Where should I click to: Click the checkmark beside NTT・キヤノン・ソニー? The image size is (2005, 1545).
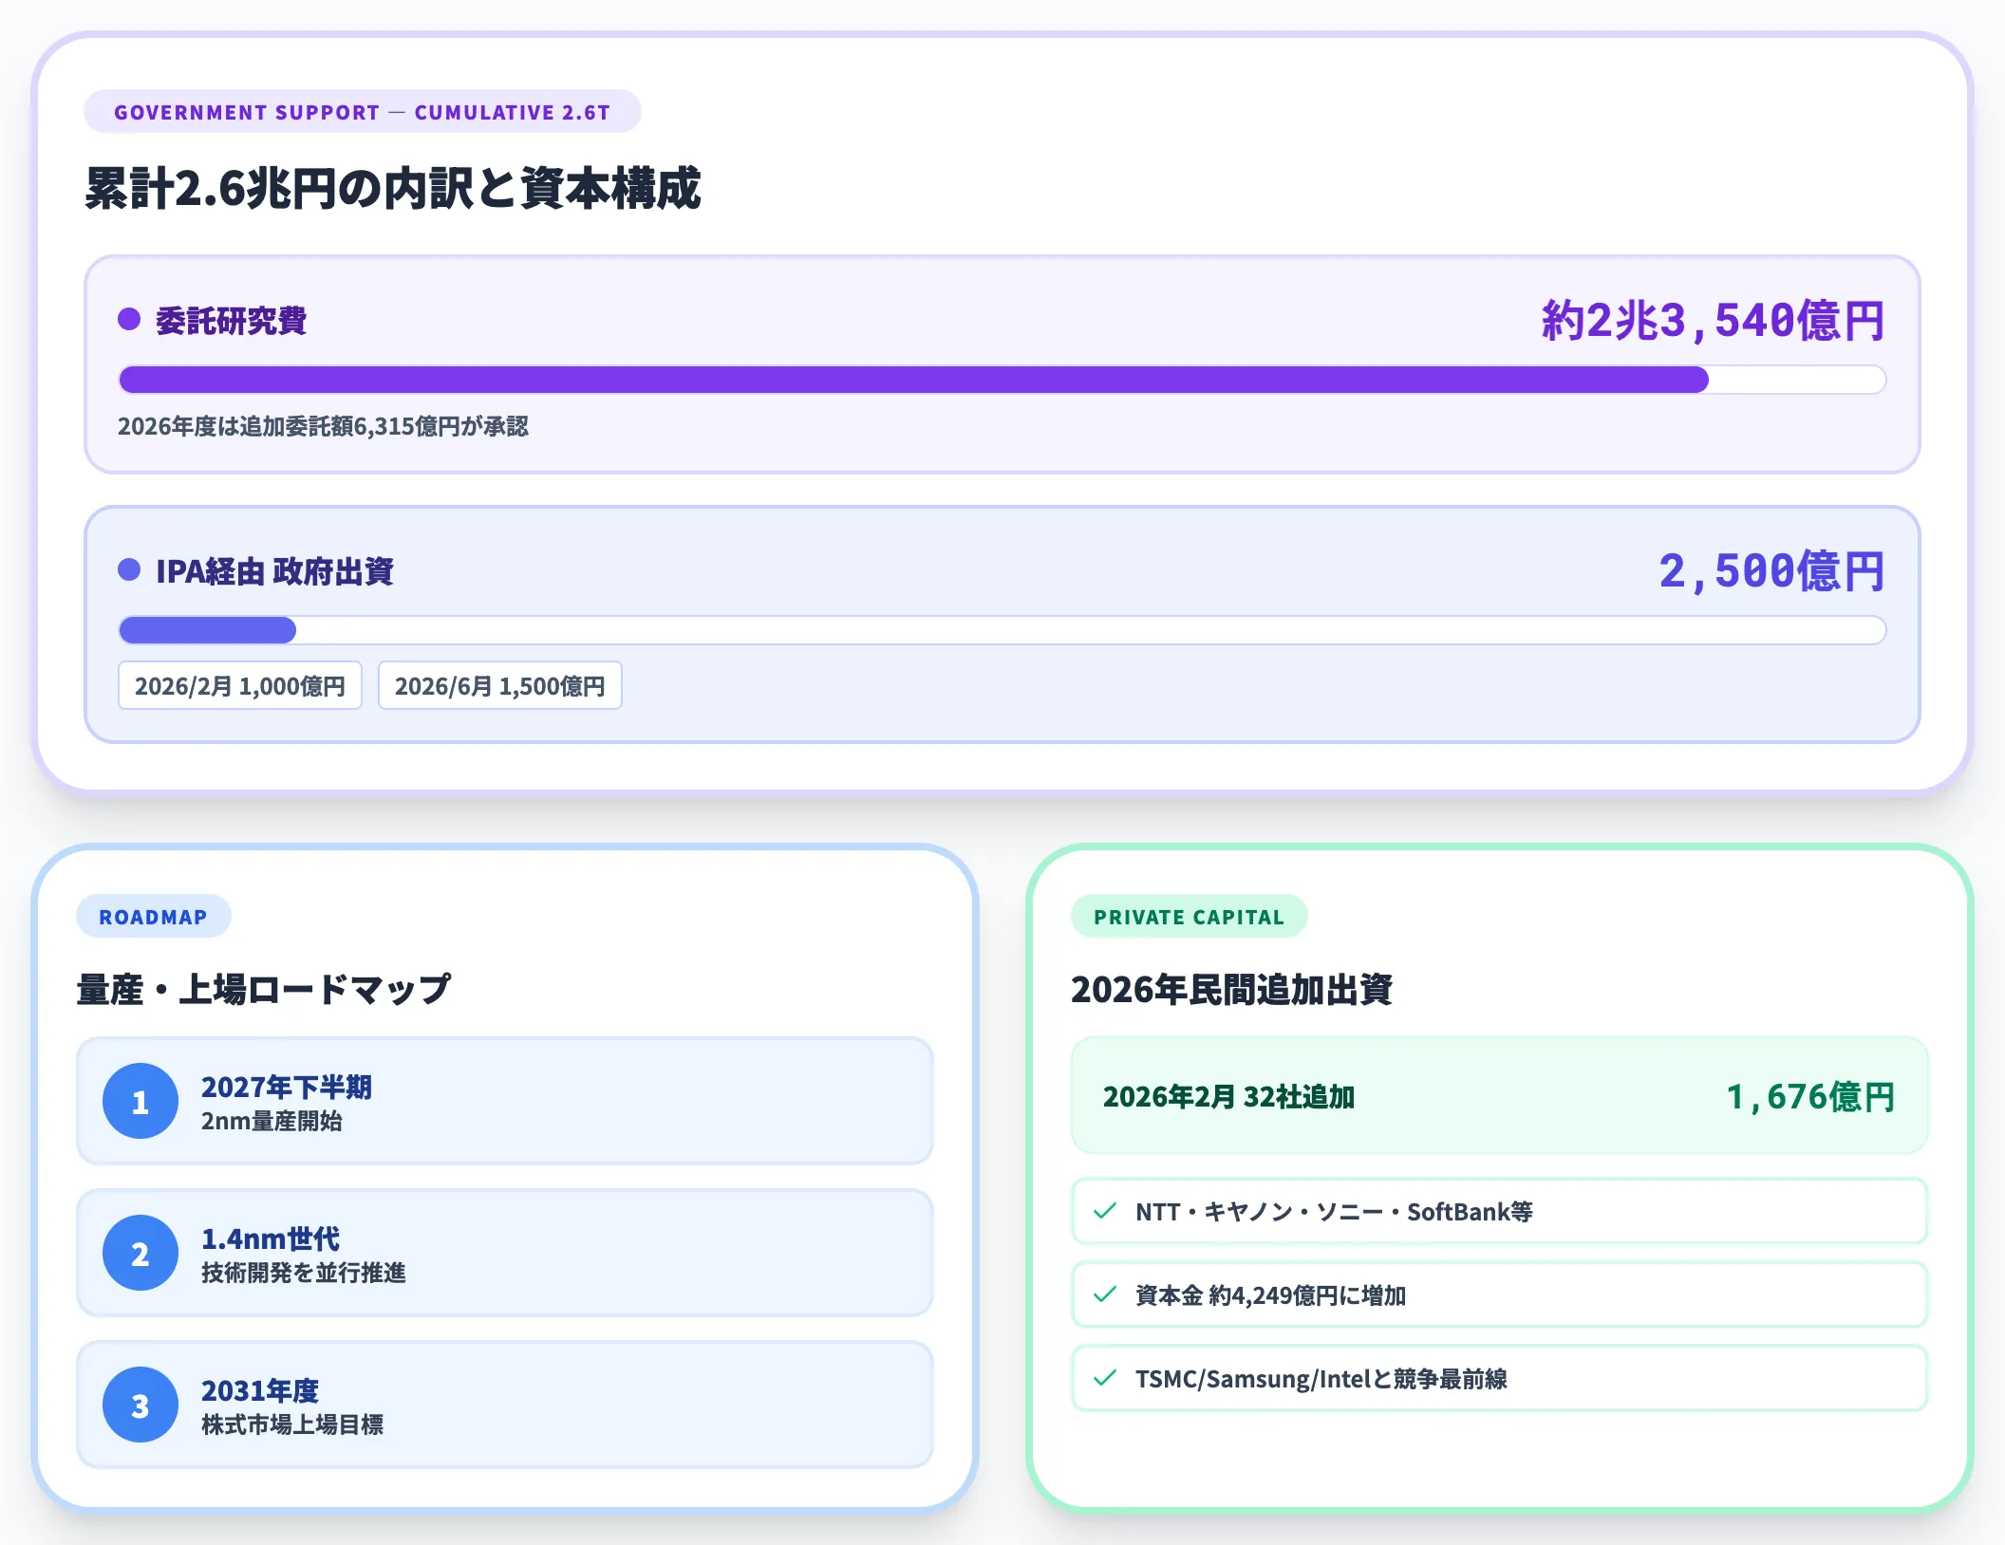[1104, 1211]
